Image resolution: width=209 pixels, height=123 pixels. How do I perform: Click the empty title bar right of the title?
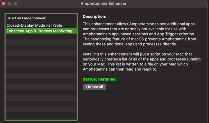tap(169, 4)
